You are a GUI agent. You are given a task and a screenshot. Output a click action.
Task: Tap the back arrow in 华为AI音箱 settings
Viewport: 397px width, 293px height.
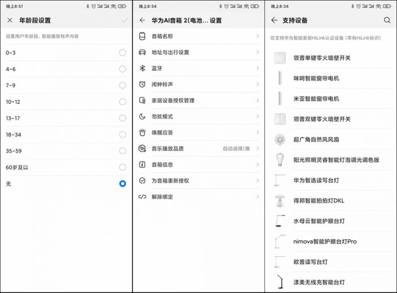142,20
